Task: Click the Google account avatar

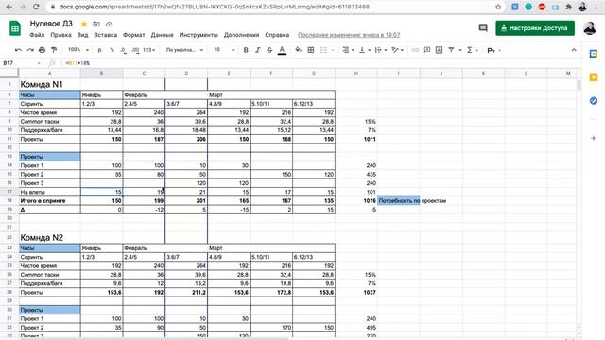Action: pos(590,28)
